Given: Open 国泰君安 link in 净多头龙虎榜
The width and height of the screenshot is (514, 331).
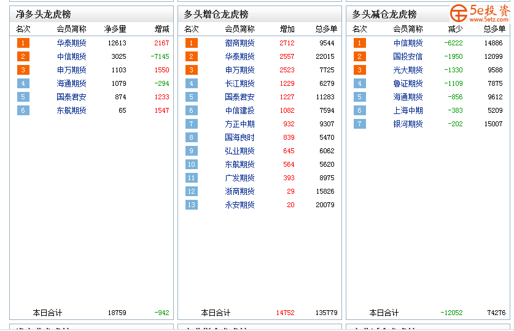Looking at the screenshot, I should (x=71, y=97).
